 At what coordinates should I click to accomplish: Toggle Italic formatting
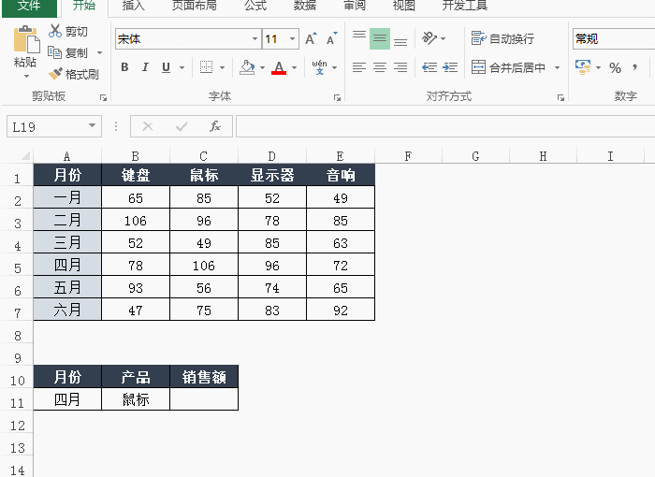[x=145, y=67]
